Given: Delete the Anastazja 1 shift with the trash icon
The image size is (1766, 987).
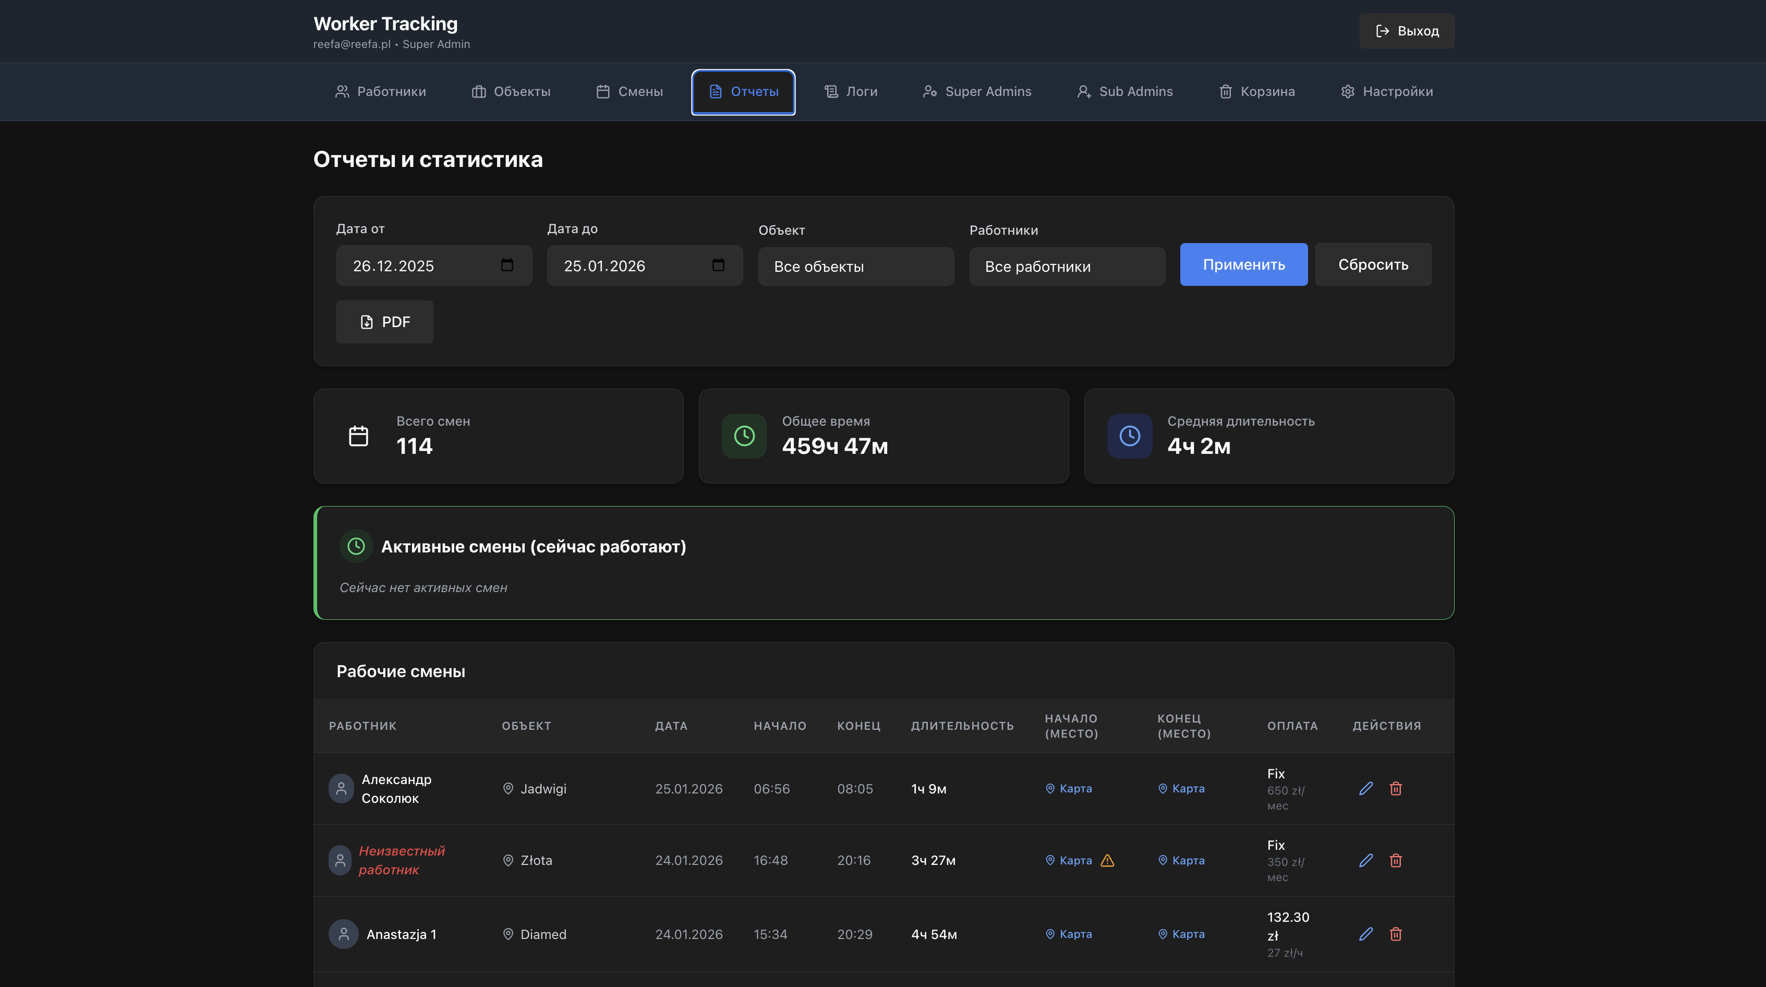Looking at the screenshot, I should (x=1395, y=934).
